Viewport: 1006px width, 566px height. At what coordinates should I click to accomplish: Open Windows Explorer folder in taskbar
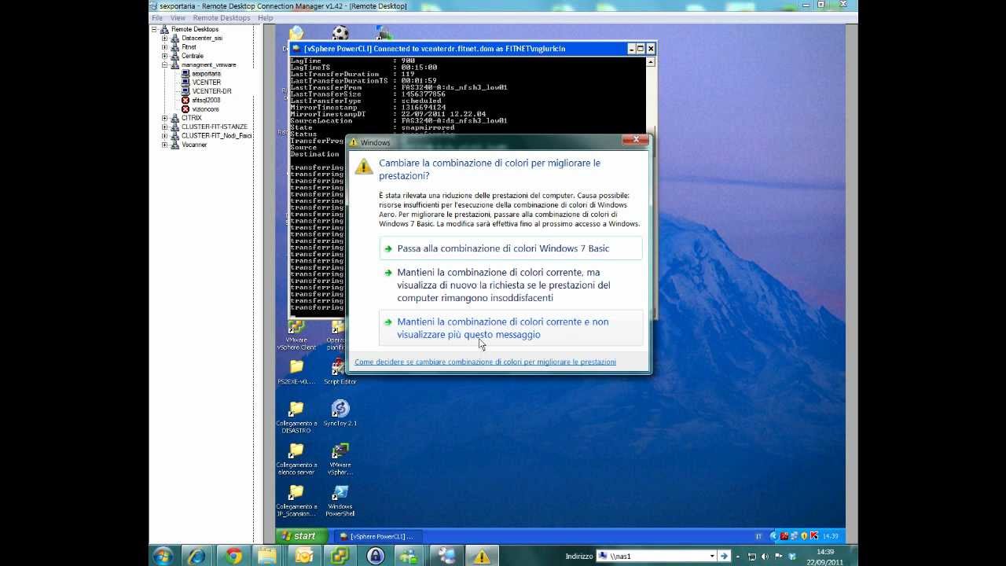[x=267, y=556]
